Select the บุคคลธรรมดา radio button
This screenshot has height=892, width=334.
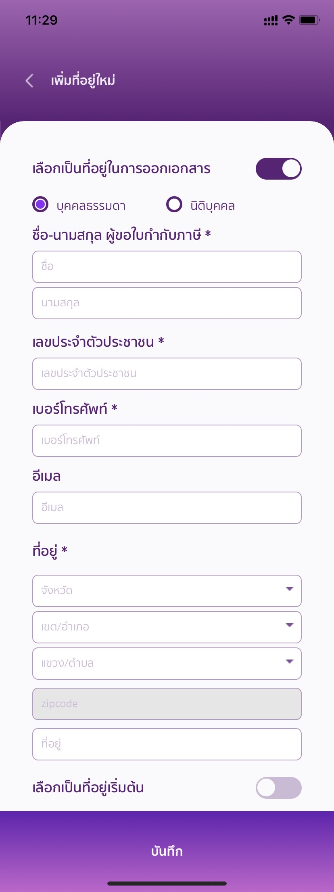40,204
